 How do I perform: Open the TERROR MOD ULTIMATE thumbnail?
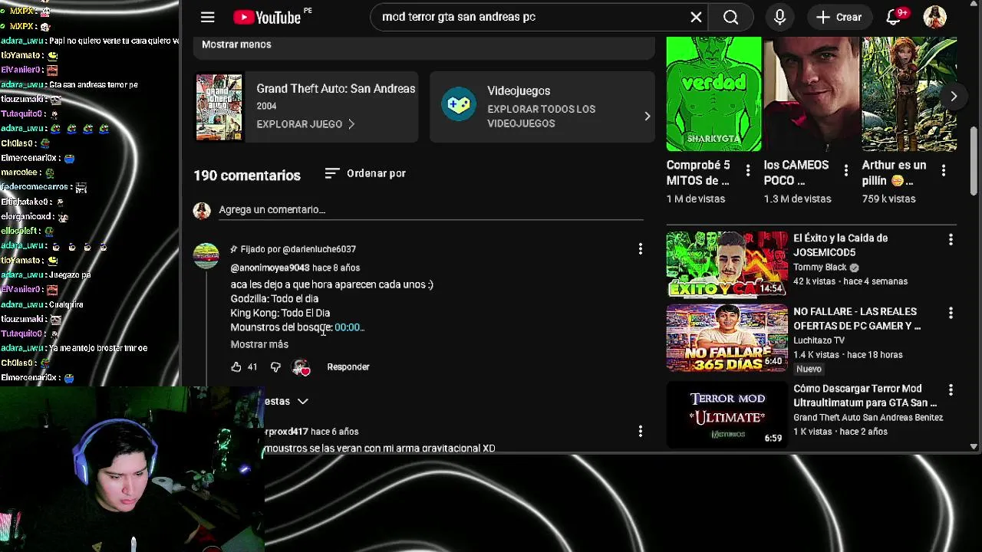tap(727, 415)
